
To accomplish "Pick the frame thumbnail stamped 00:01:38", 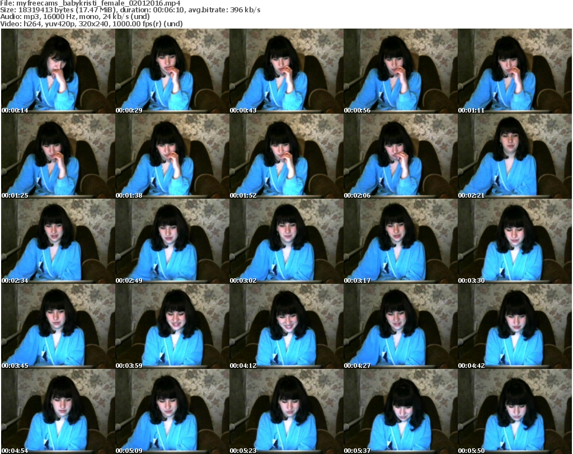I will click(172, 156).
